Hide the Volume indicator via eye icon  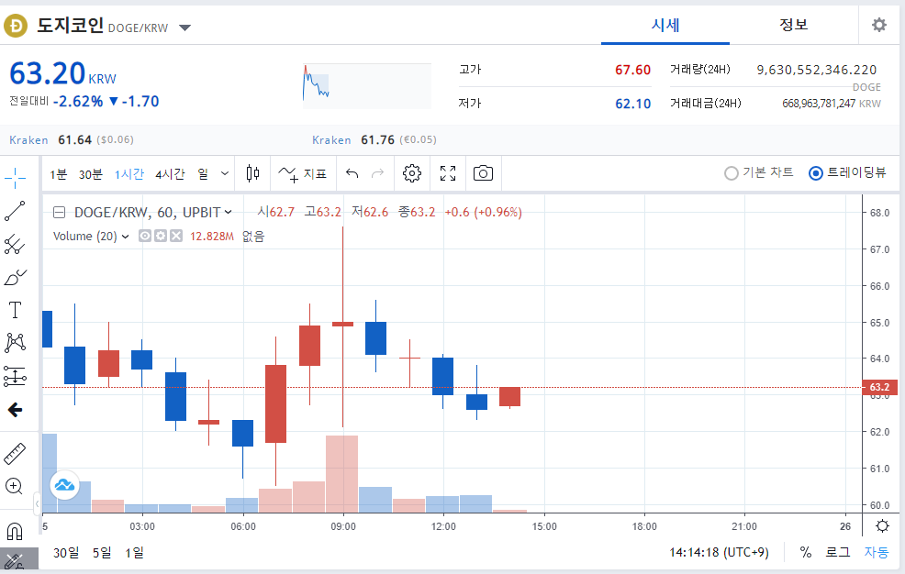tap(145, 236)
